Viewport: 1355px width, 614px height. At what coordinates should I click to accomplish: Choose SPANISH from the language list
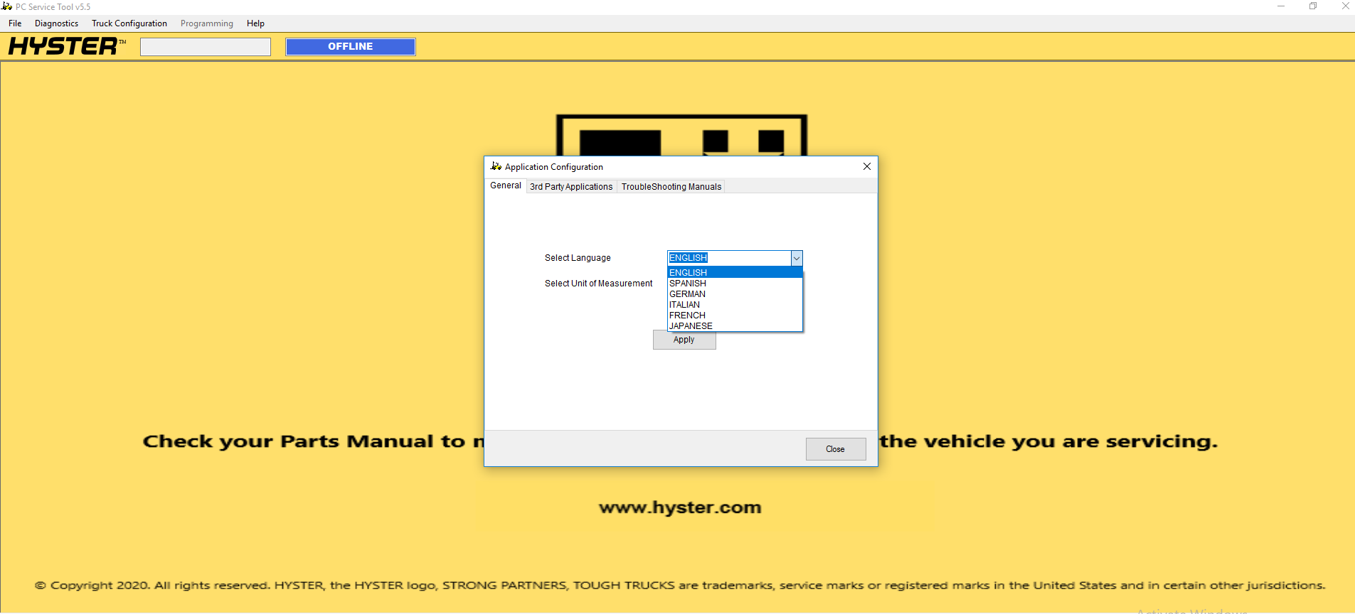[x=735, y=283]
